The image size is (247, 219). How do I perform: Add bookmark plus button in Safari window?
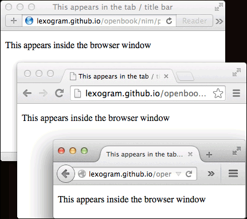14,21
